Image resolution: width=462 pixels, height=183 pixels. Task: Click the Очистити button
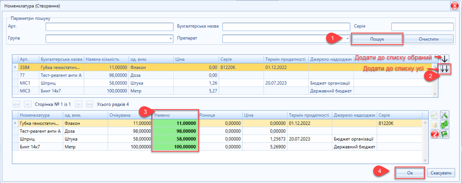429,39
